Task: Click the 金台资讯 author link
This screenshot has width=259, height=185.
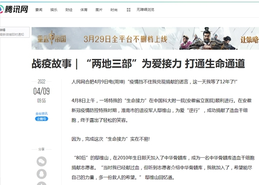Action: pos(41,113)
